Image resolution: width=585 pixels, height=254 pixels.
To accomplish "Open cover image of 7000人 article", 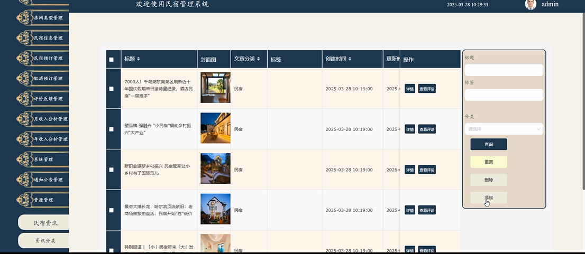I will tap(215, 88).
